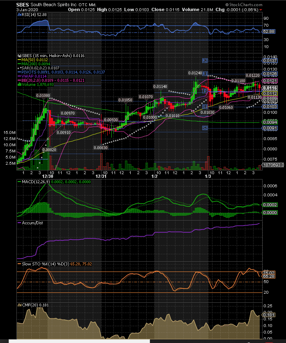This screenshot has width=286, height=343.
Task: Click the MA(200) 0.0094 legend entry
Action: [x=34, y=64]
